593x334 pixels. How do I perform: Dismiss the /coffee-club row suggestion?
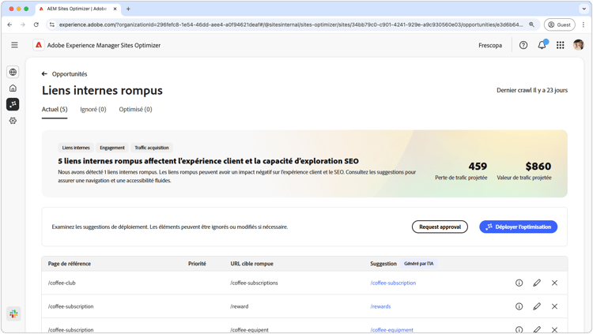tap(554, 283)
